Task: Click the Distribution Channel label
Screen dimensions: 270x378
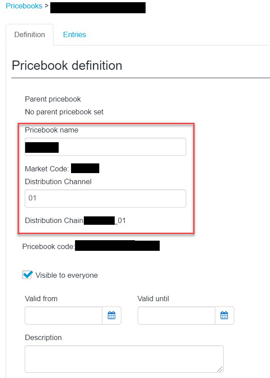Action: (58, 181)
